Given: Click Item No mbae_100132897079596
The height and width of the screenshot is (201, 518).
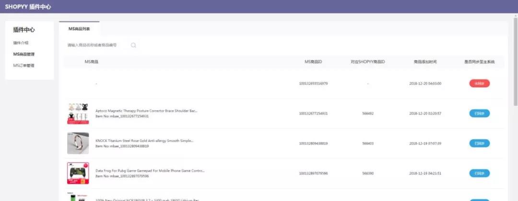Looking at the screenshot, I should pos(122,176).
